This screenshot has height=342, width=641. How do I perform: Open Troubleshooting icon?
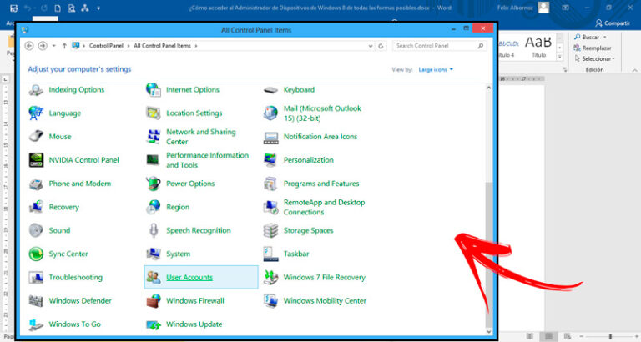click(36, 278)
